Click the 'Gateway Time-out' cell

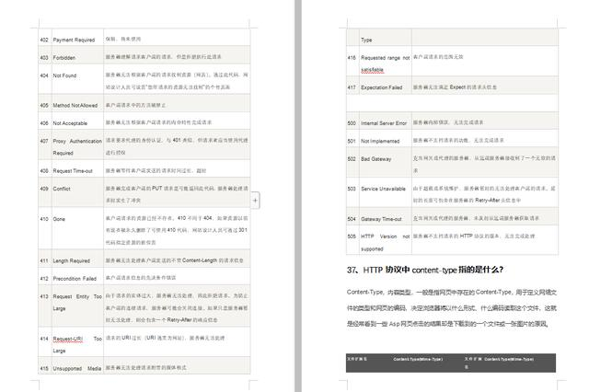386,216
